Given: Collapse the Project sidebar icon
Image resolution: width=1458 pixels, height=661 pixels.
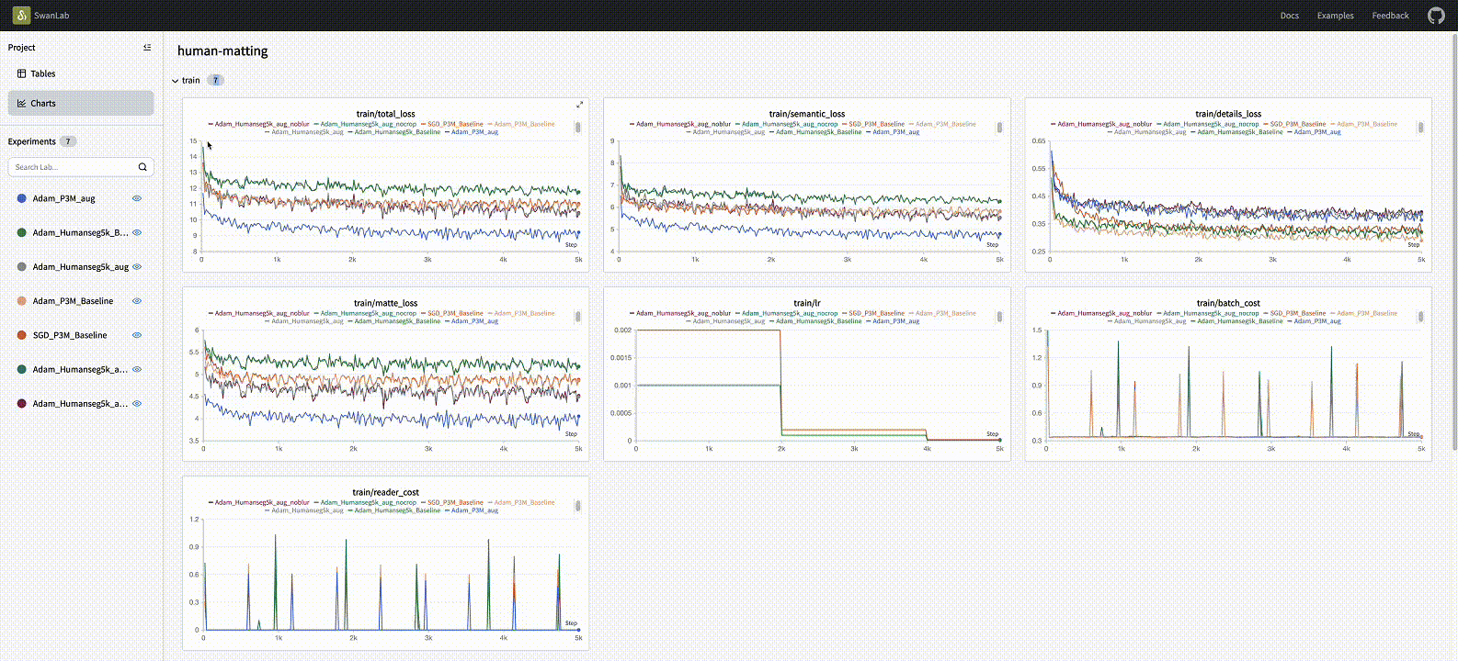Looking at the screenshot, I should tap(147, 48).
